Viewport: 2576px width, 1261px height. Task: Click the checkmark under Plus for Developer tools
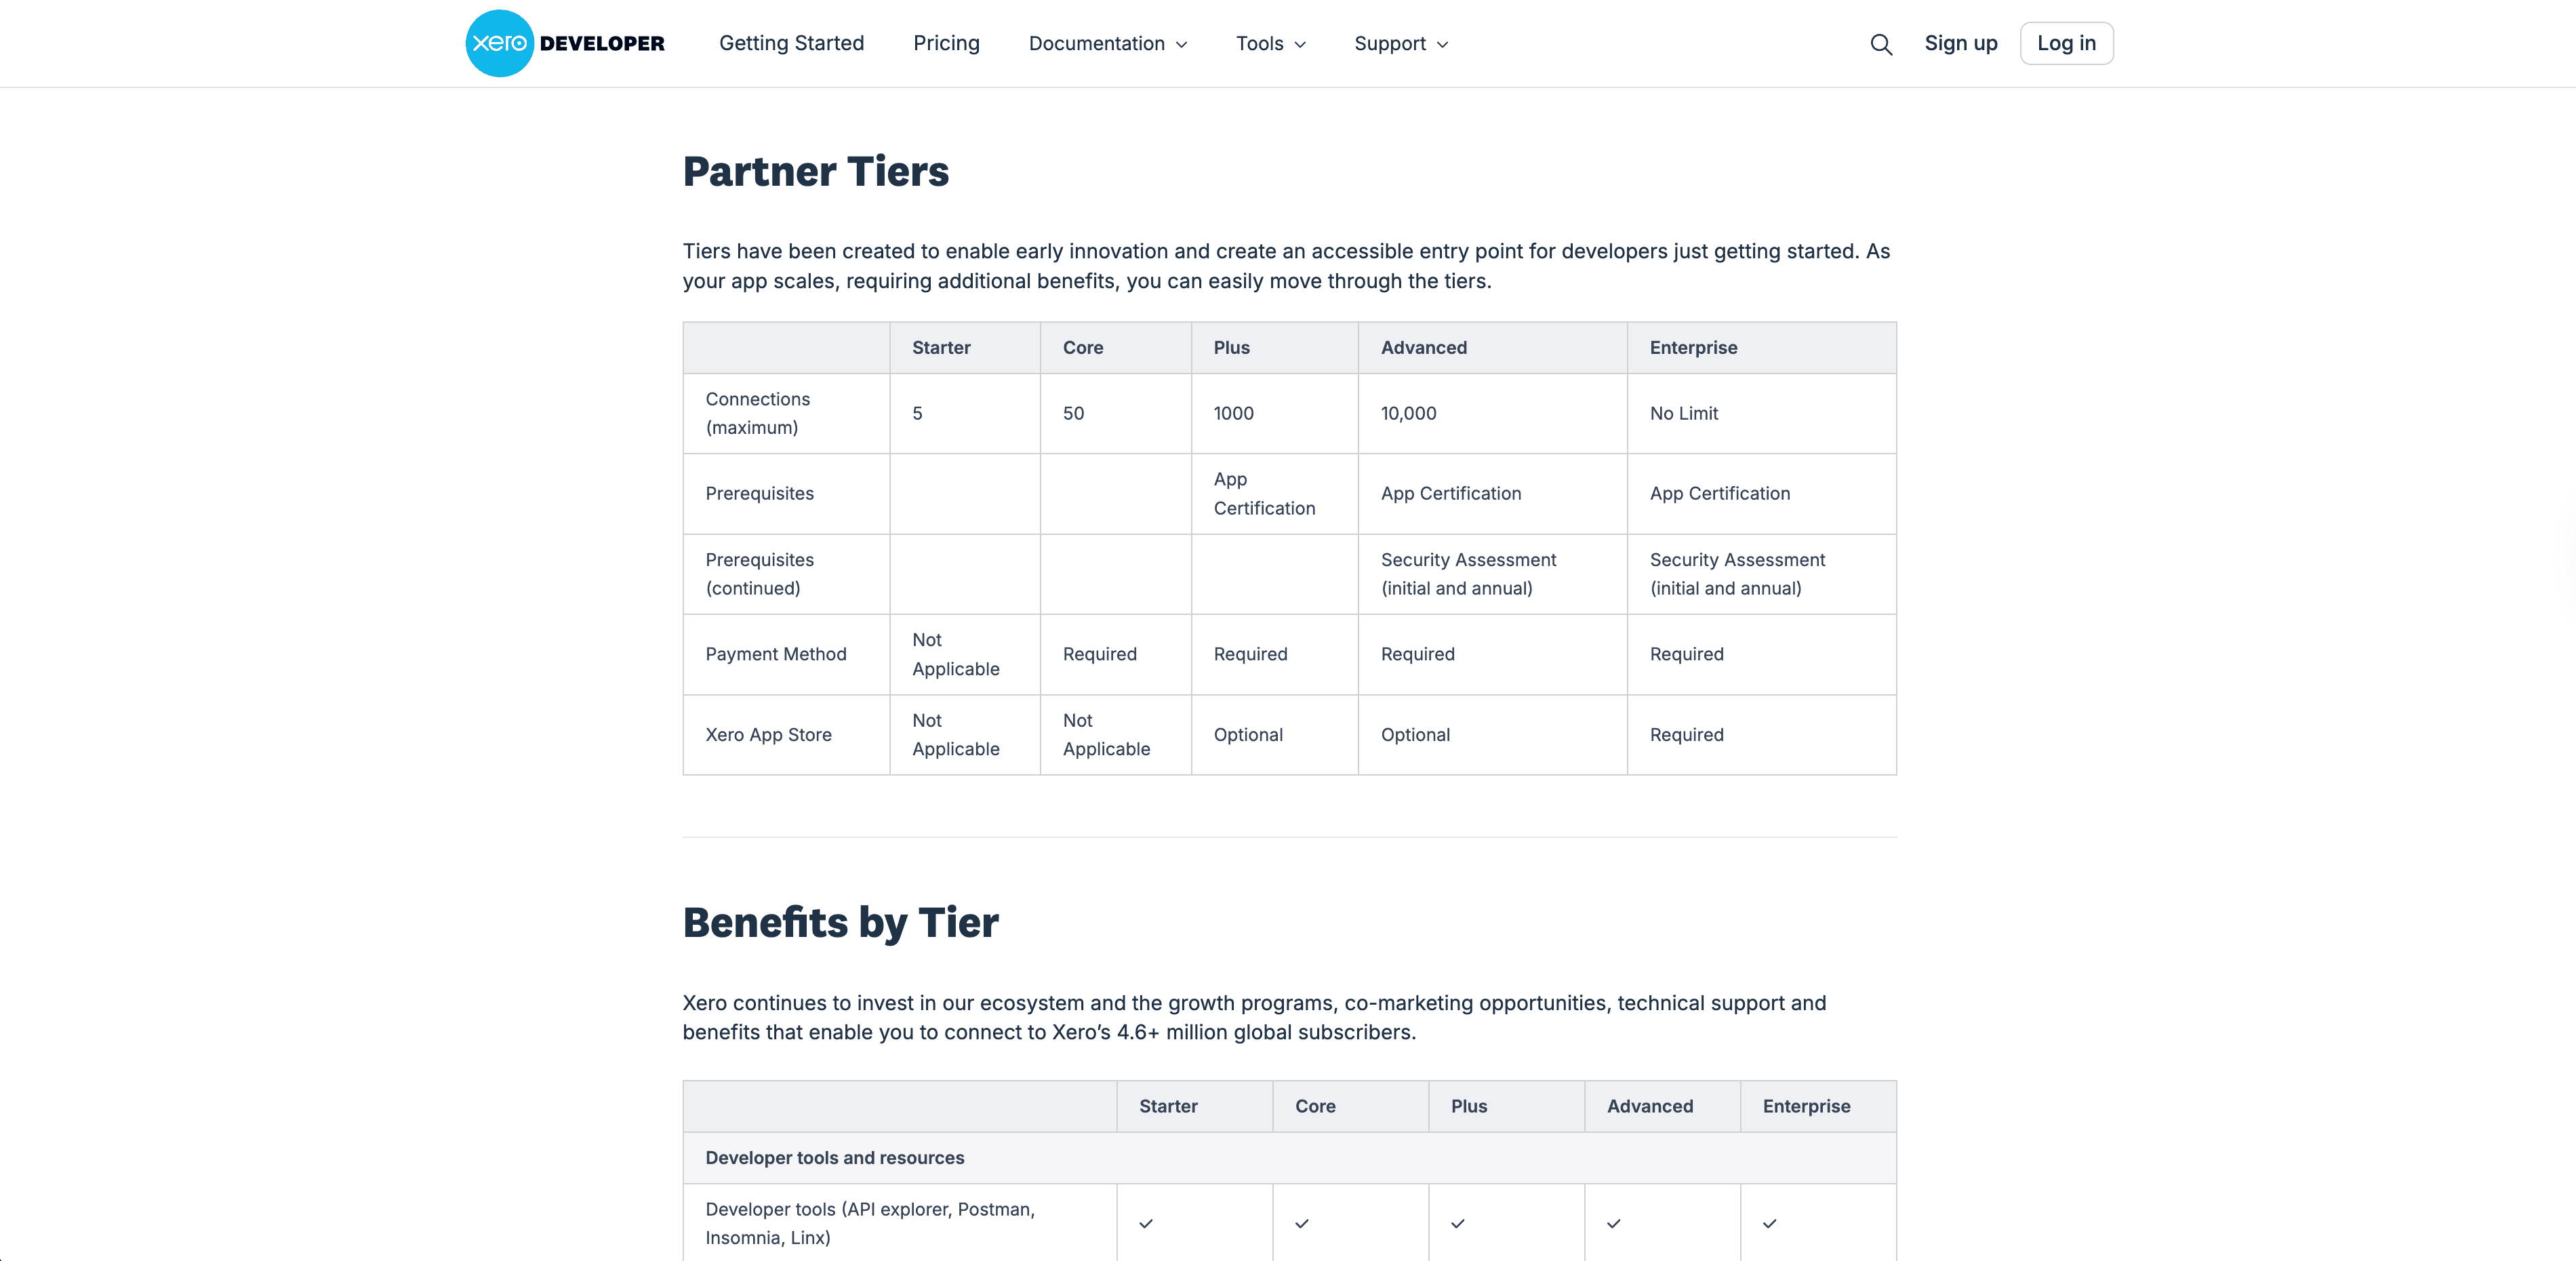[1459, 1223]
